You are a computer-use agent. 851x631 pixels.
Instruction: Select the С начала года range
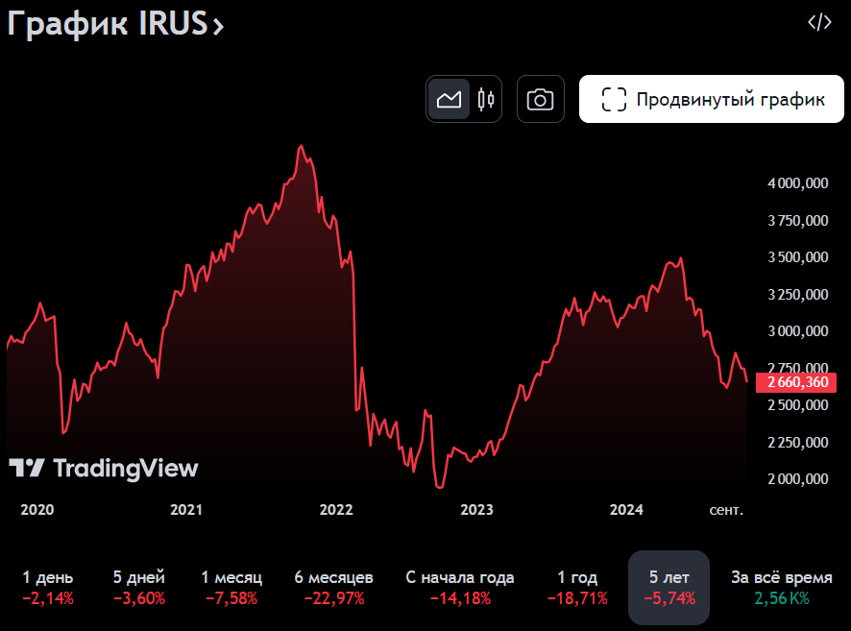460,588
